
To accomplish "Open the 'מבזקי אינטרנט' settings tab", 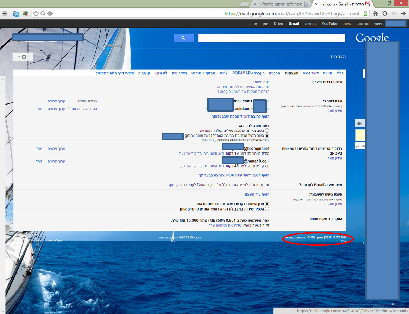I will click(203, 73).
